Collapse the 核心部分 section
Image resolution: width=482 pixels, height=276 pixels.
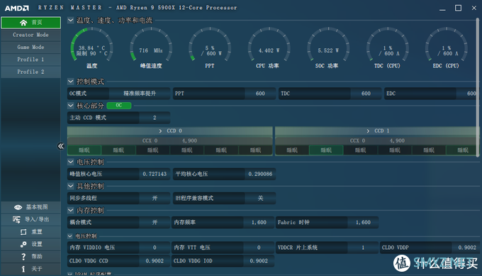point(71,106)
